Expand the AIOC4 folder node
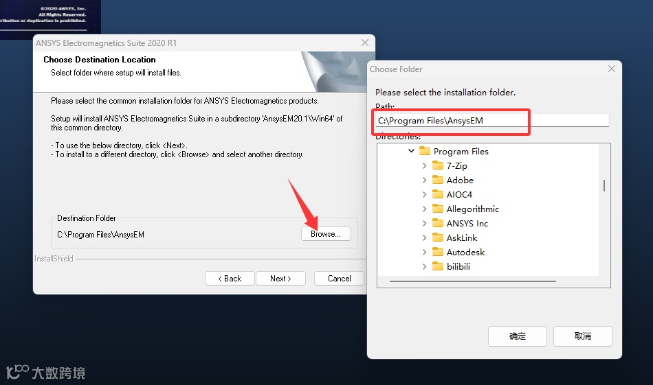The width and height of the screenshot is (653, 385). point(424,194)
